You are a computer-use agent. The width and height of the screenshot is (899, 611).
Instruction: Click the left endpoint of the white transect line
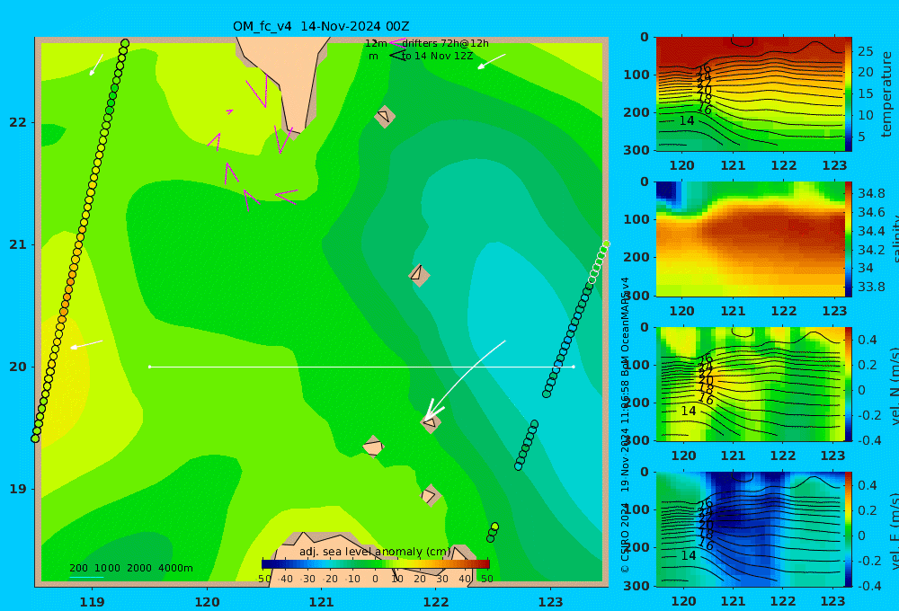click(149, 367)
